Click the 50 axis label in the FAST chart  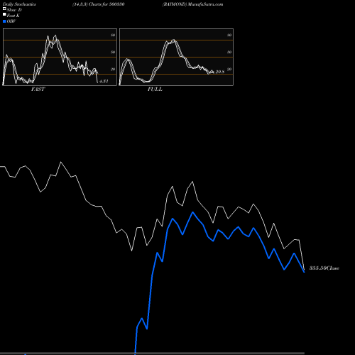coord(113,52)
